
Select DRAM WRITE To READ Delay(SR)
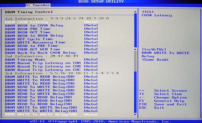pyautogui.click(x=51, y=83)
